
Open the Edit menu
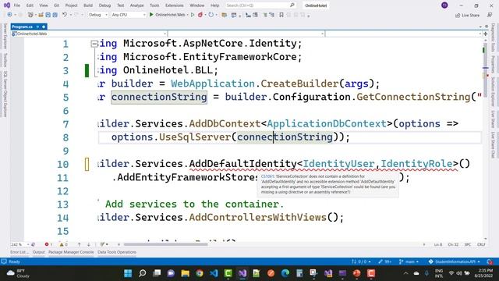30,5
